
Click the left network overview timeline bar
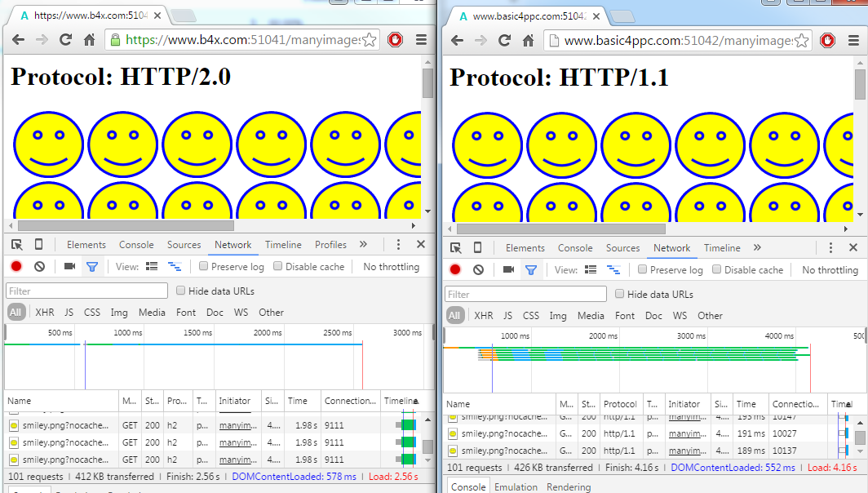184,344
